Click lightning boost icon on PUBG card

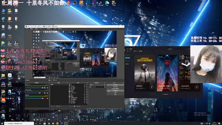pos(152,87)
